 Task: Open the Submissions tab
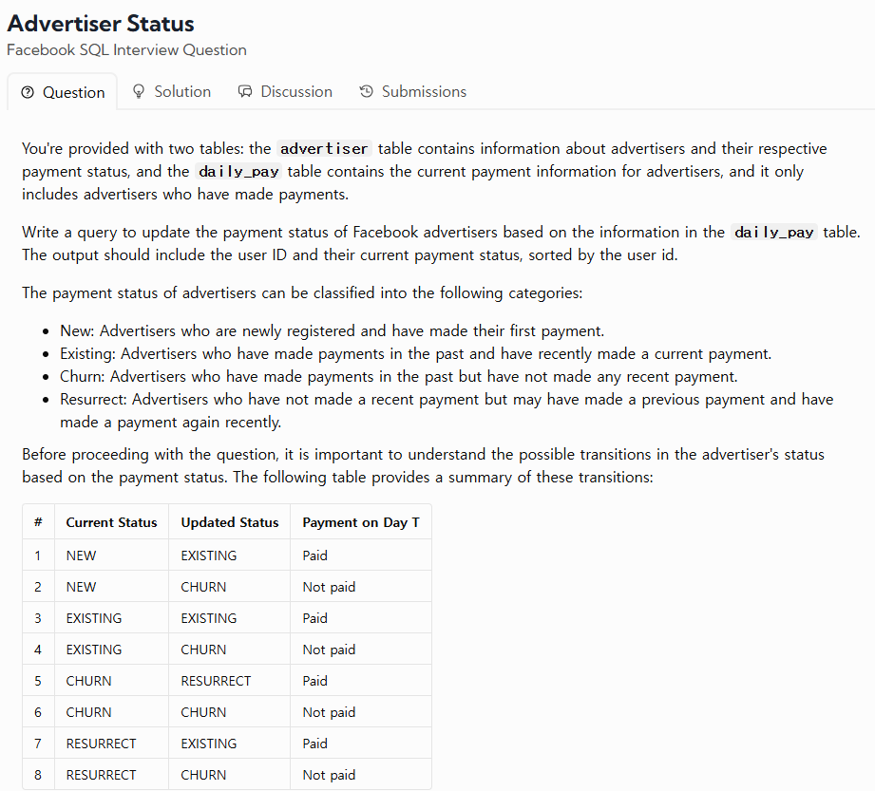(413, 91)
